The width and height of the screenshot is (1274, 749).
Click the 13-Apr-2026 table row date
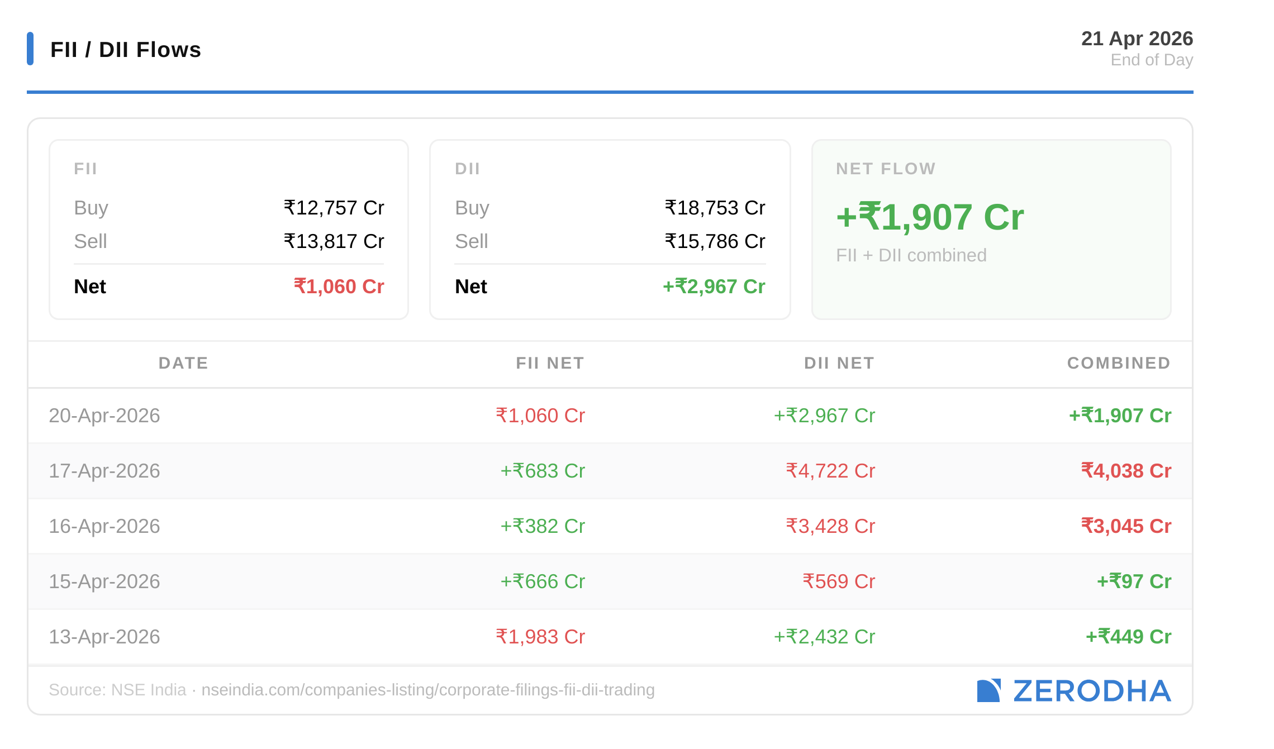104,637
